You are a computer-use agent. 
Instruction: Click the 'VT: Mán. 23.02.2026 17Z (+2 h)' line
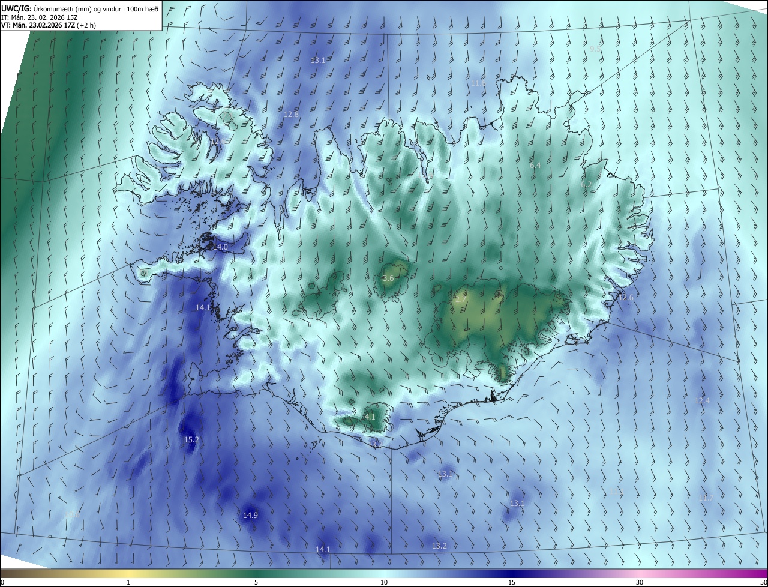[x=49, y=25]
